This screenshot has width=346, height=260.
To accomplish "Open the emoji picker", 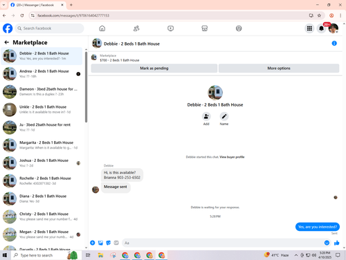I will (x=327, y=243).
